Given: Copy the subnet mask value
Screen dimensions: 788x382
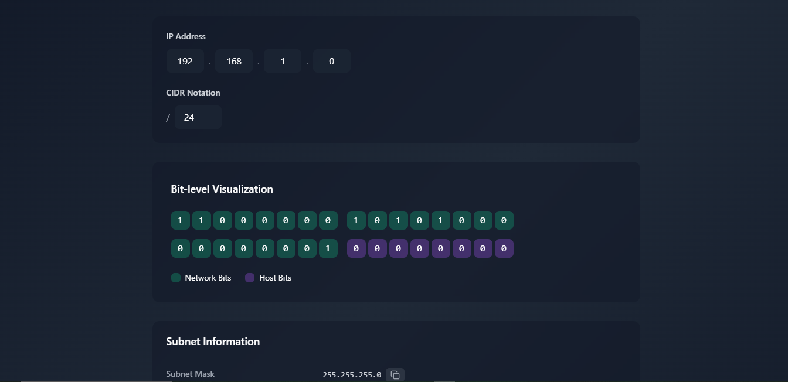Looking at the screenshot, I should tap(395, 374).
